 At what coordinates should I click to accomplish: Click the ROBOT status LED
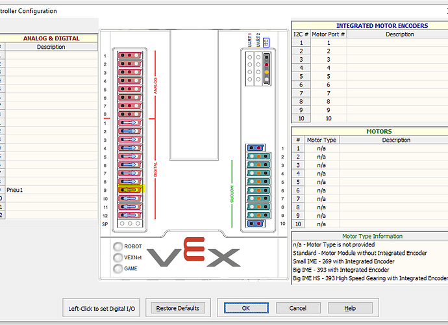point(118,246)
